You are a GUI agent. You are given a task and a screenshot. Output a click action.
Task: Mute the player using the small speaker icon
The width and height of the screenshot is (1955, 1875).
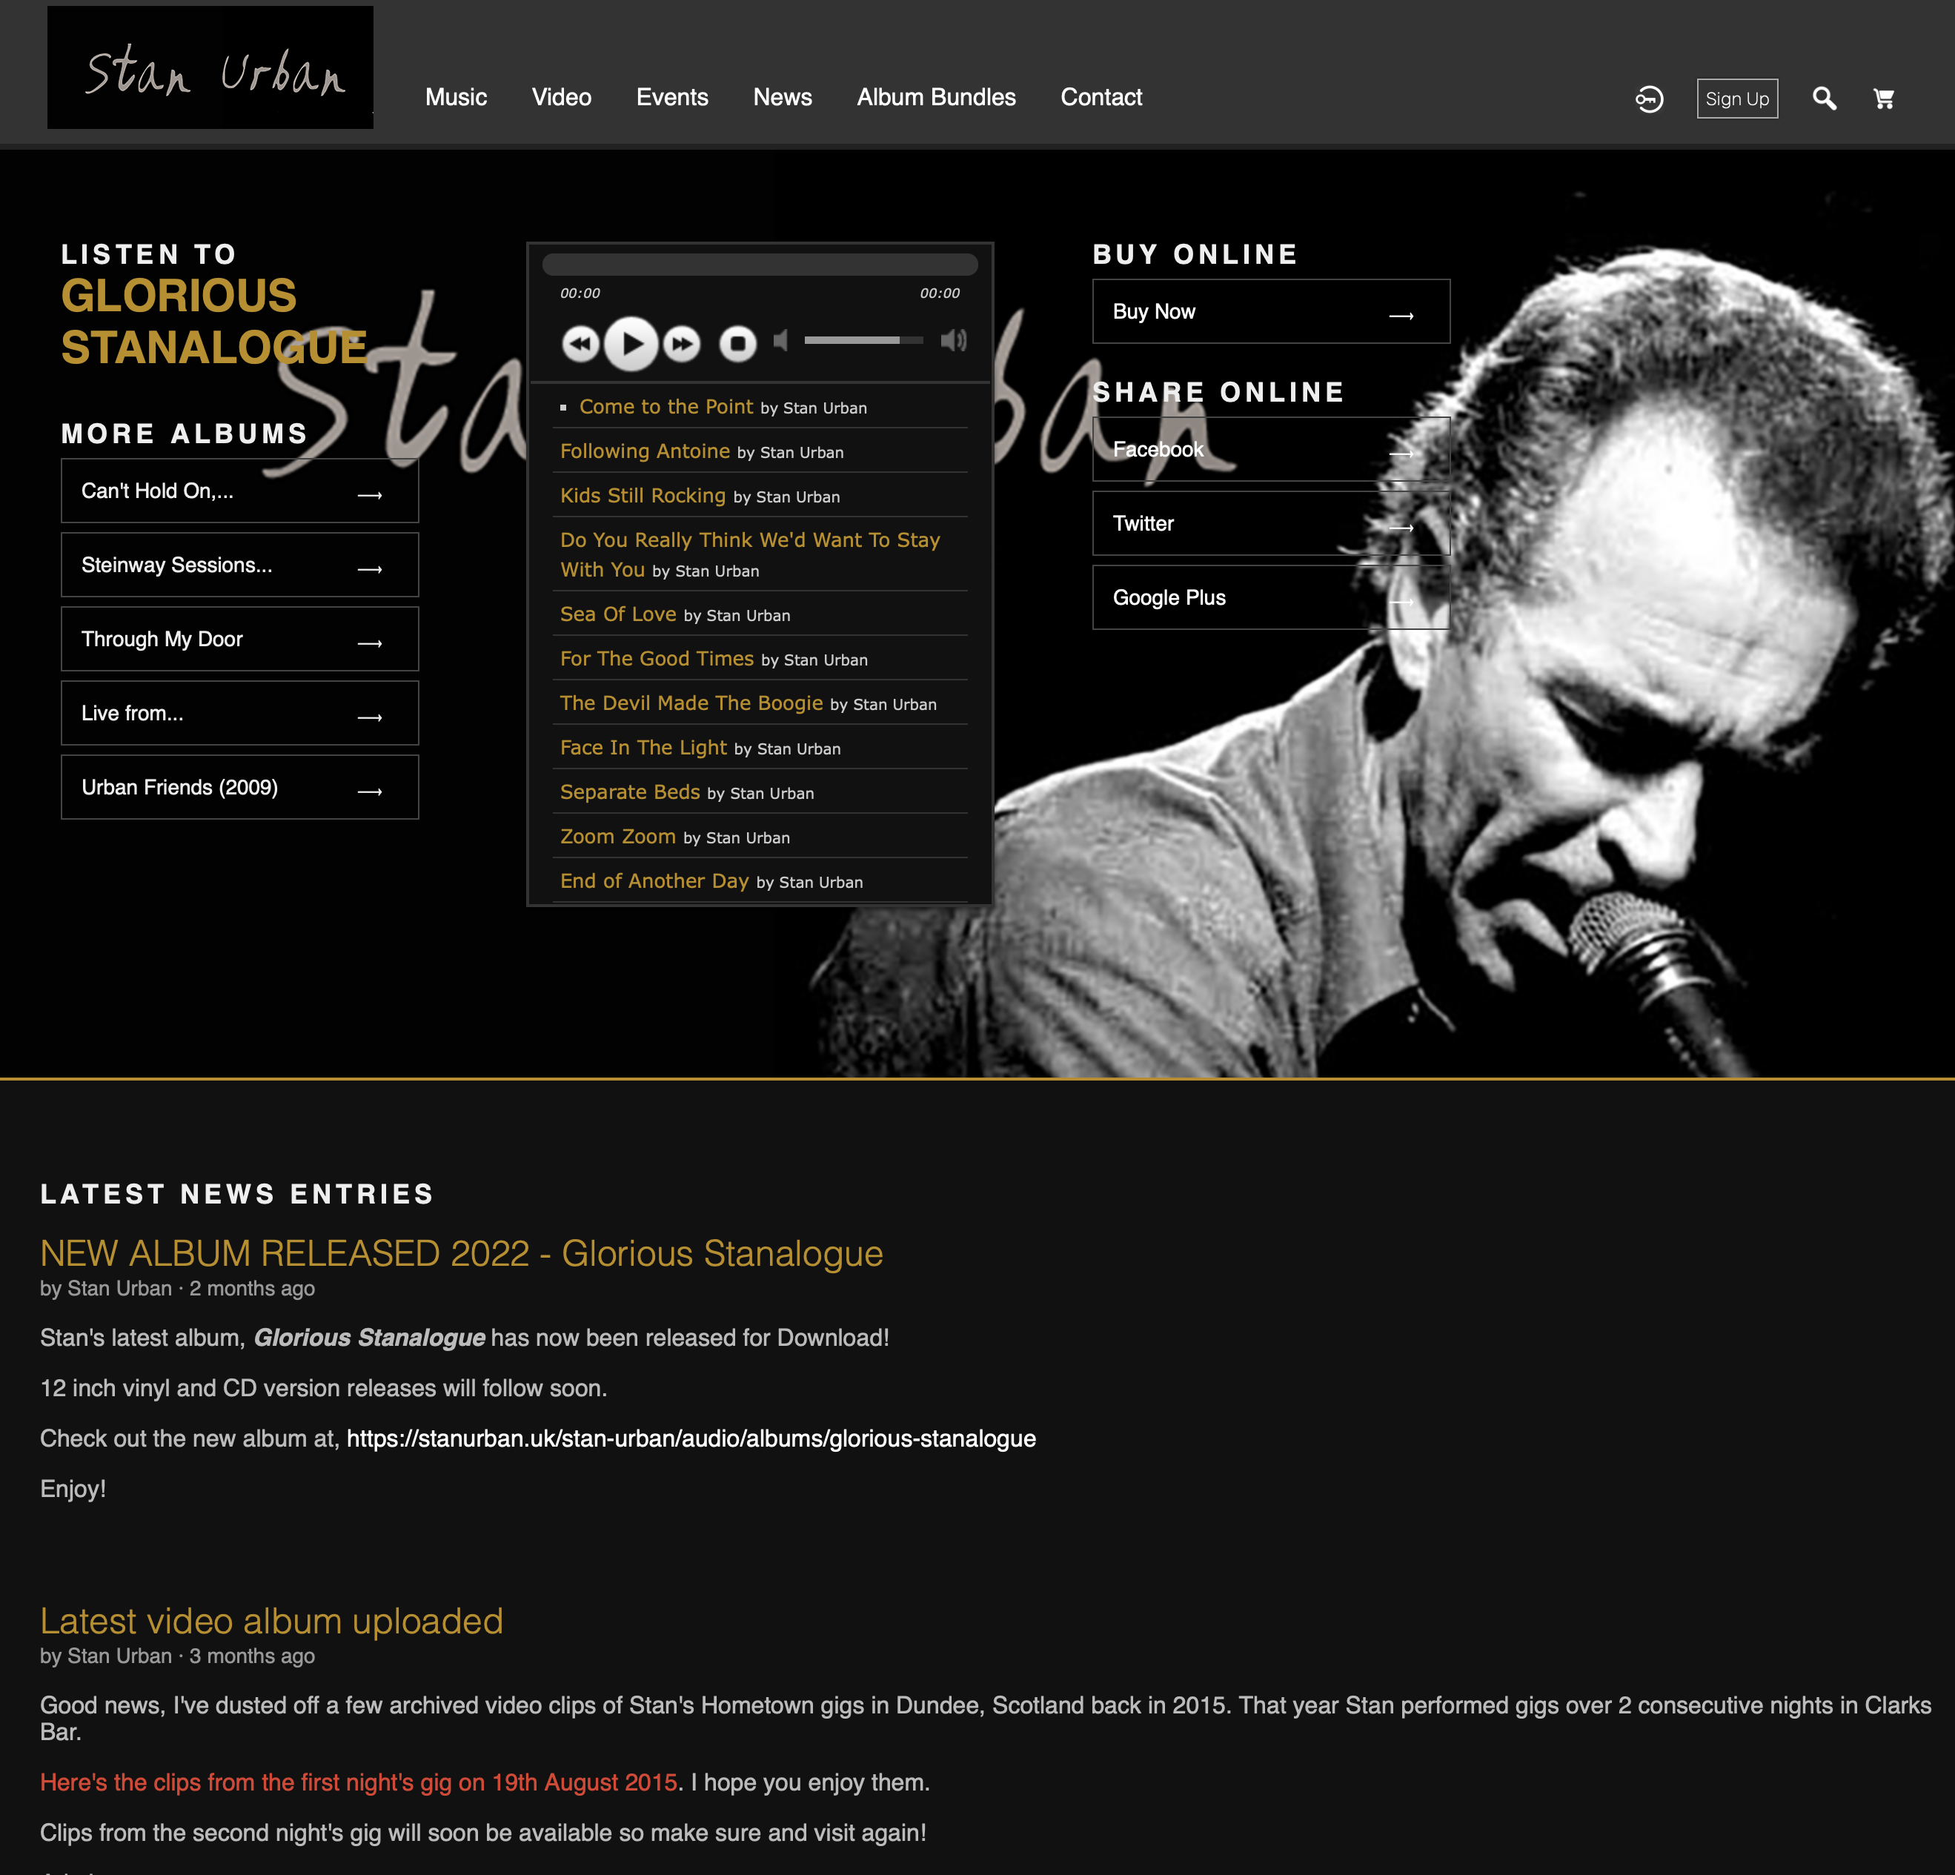[x=781, y=340]
